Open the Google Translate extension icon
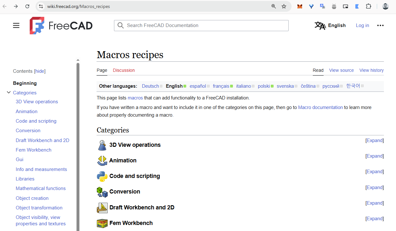396x231 pixels. point(322,6)
